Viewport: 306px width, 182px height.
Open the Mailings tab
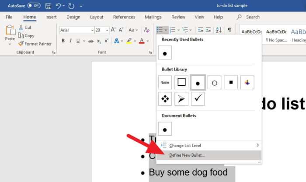tap(153, 17)
